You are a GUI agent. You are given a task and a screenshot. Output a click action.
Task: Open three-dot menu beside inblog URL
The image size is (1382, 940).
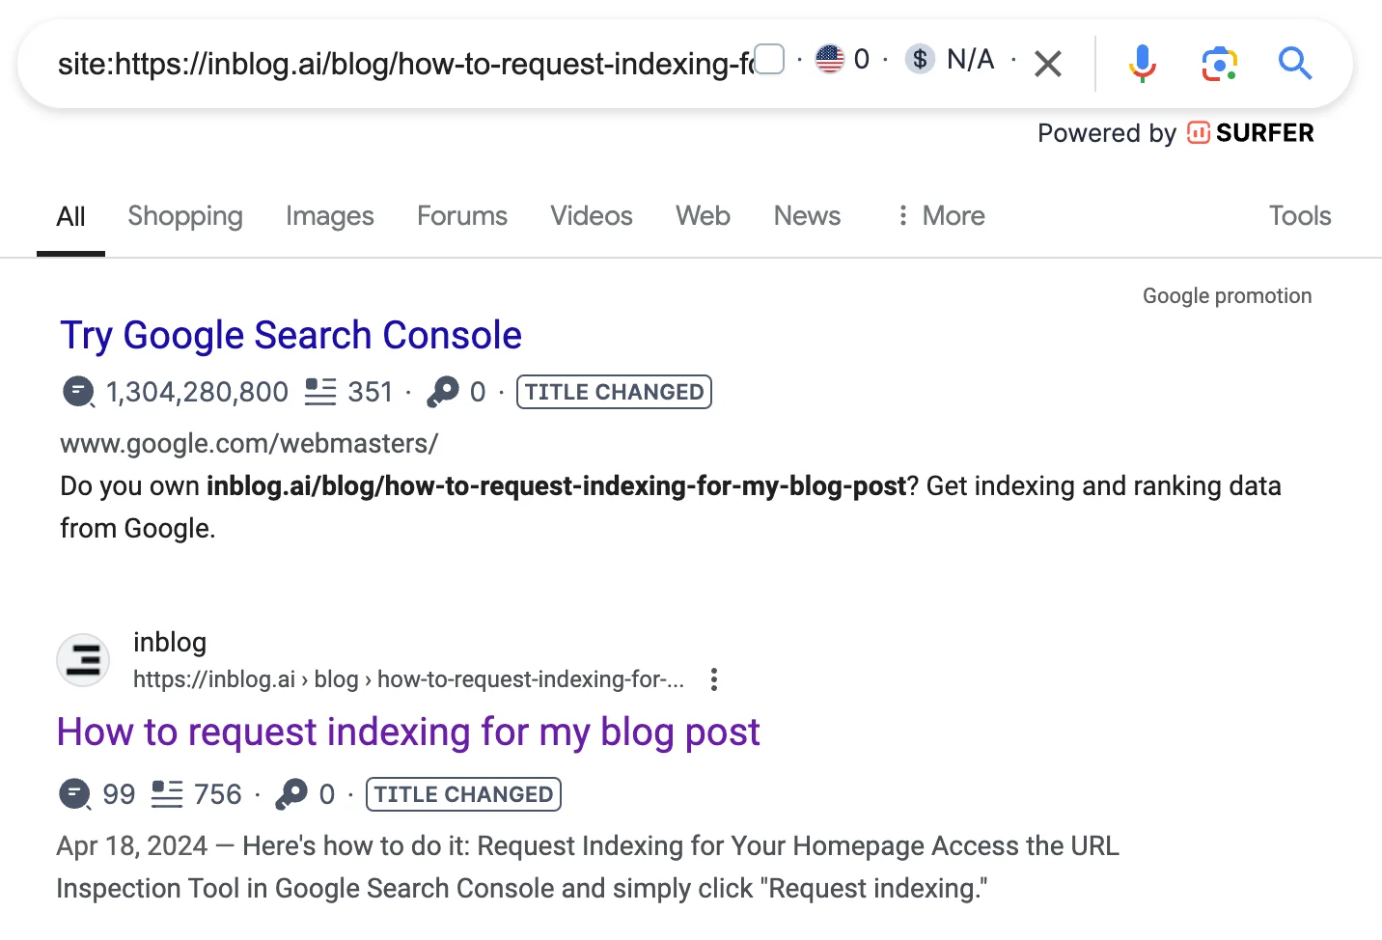[x=714, y=679]
